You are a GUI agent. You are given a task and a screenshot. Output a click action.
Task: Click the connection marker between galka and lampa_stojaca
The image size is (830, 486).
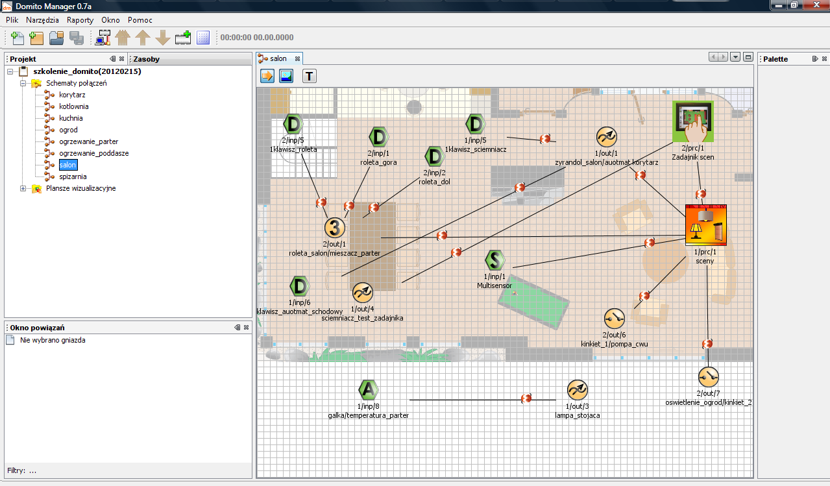526,398
